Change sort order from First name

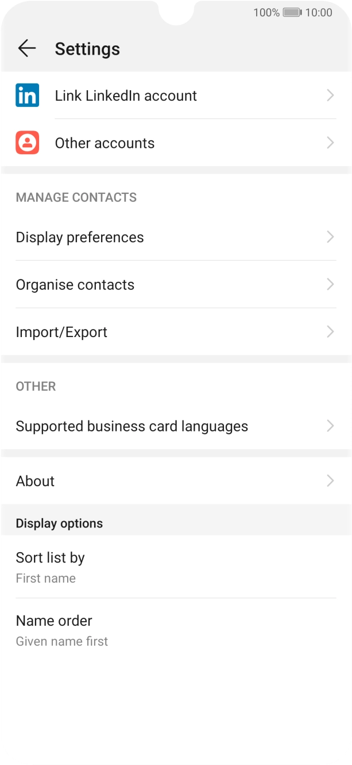tap(176, 567)
